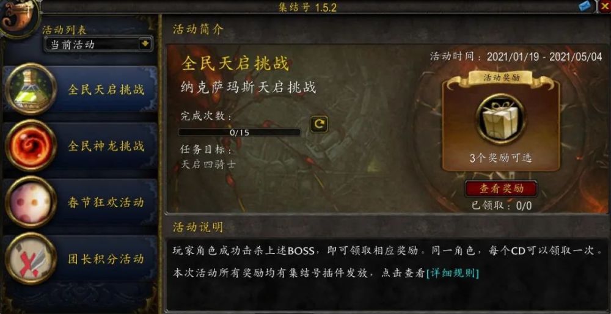Screen dimensions: 611x314
Task: Select the 全民天启挑战 activity entry
Action: 81,89
